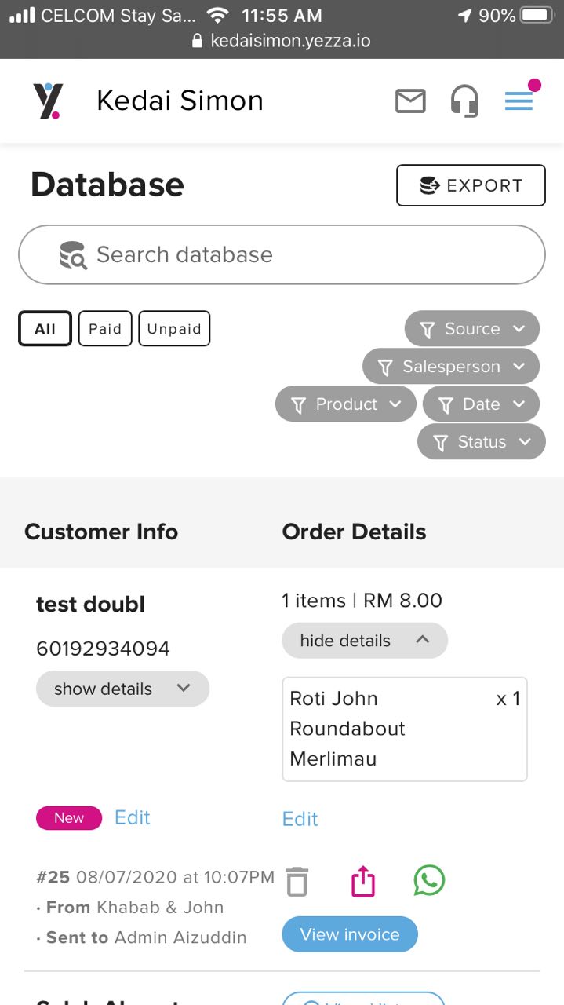
Task: Filter orders to show Paid only
Action: pos(104,328)
